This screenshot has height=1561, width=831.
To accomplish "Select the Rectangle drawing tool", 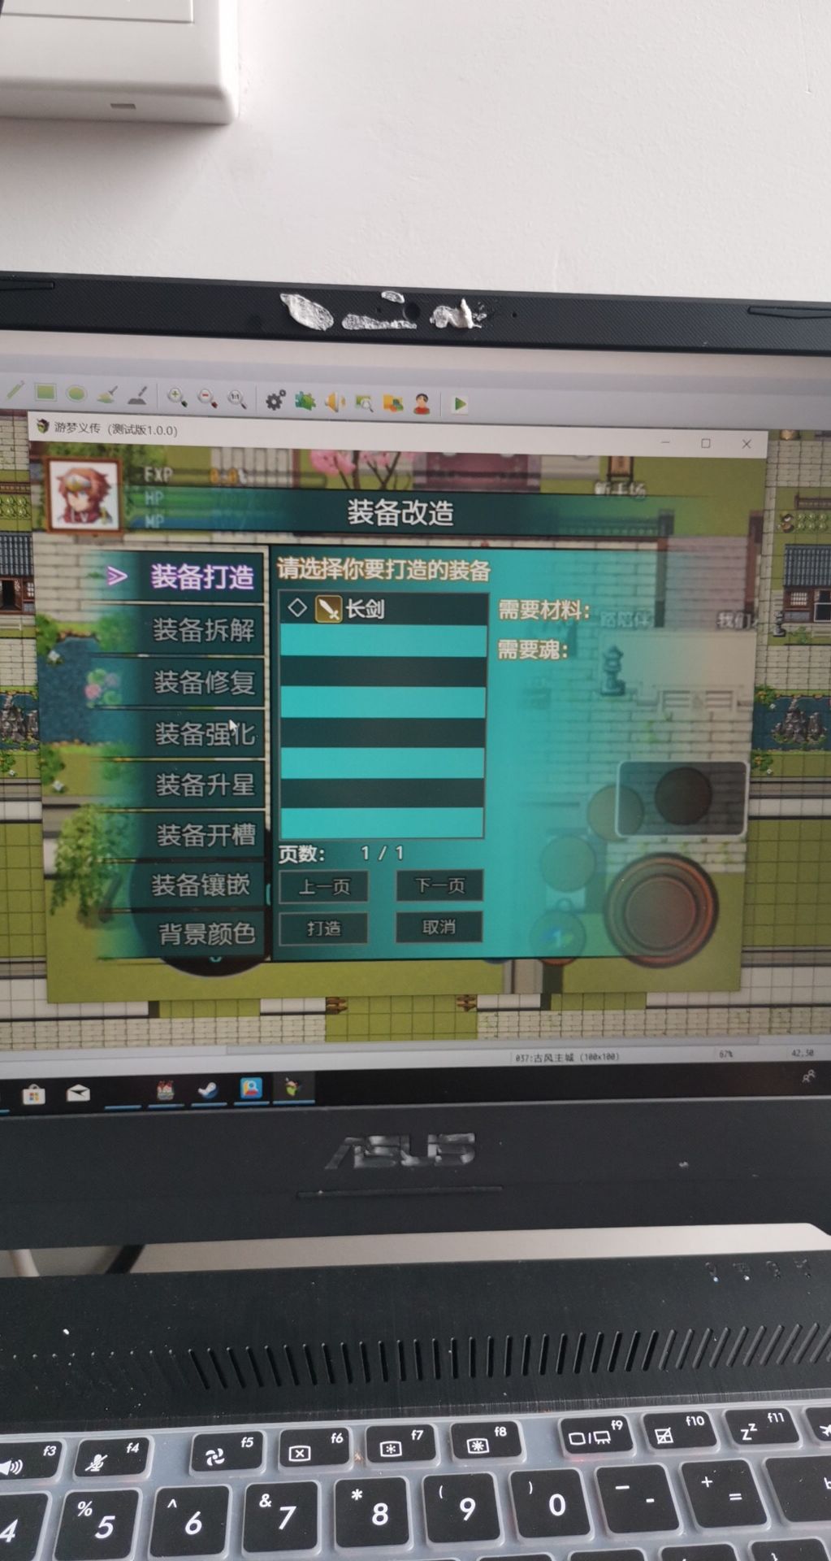I will 45,393.
